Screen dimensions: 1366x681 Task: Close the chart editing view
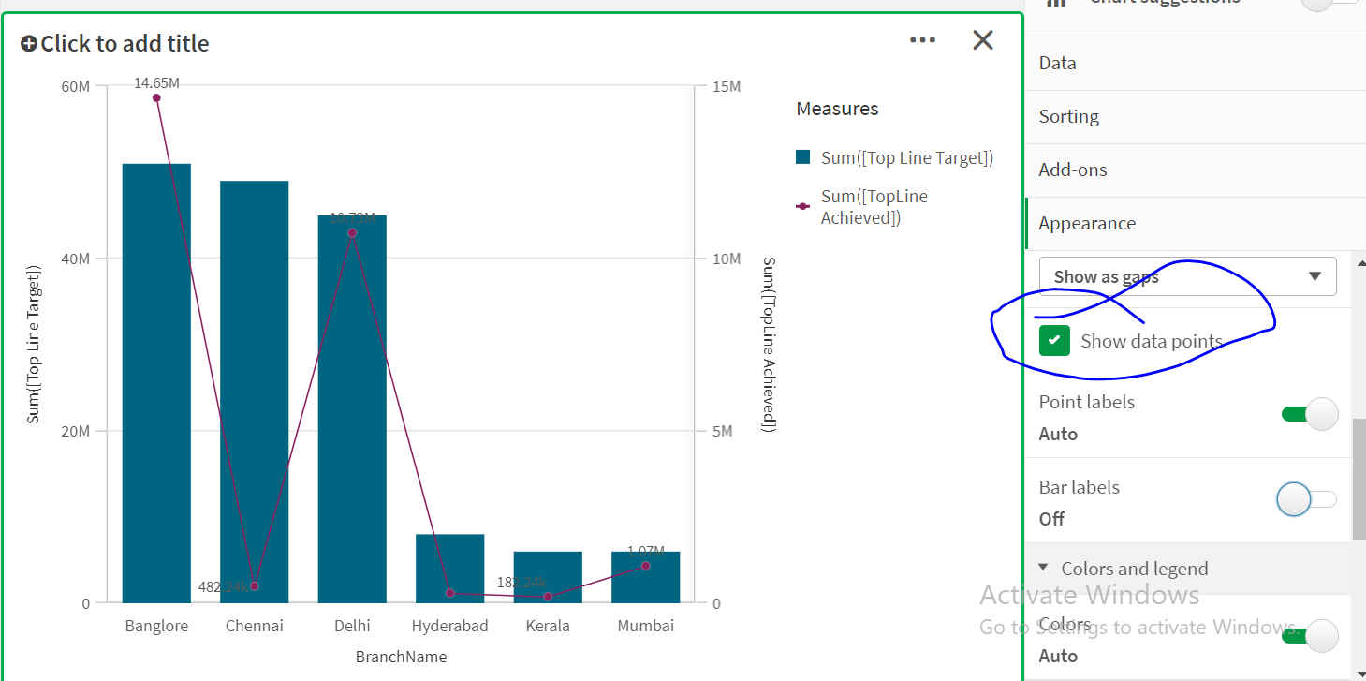point(982,40)
